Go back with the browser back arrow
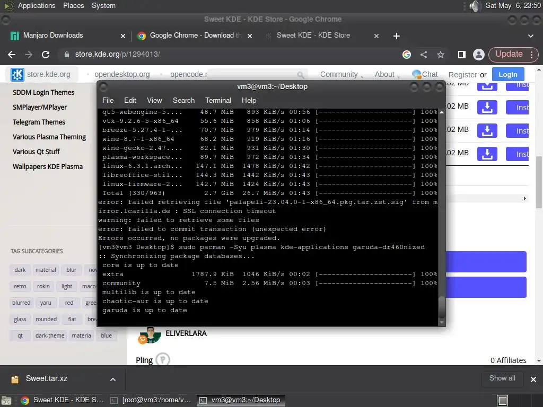Image resolution: width=543 pixels, height=407 pixels. (12, 55)
